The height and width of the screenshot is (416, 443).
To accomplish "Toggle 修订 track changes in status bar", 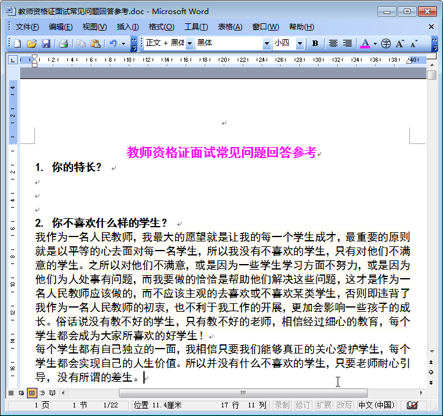I will pos(303,405).
